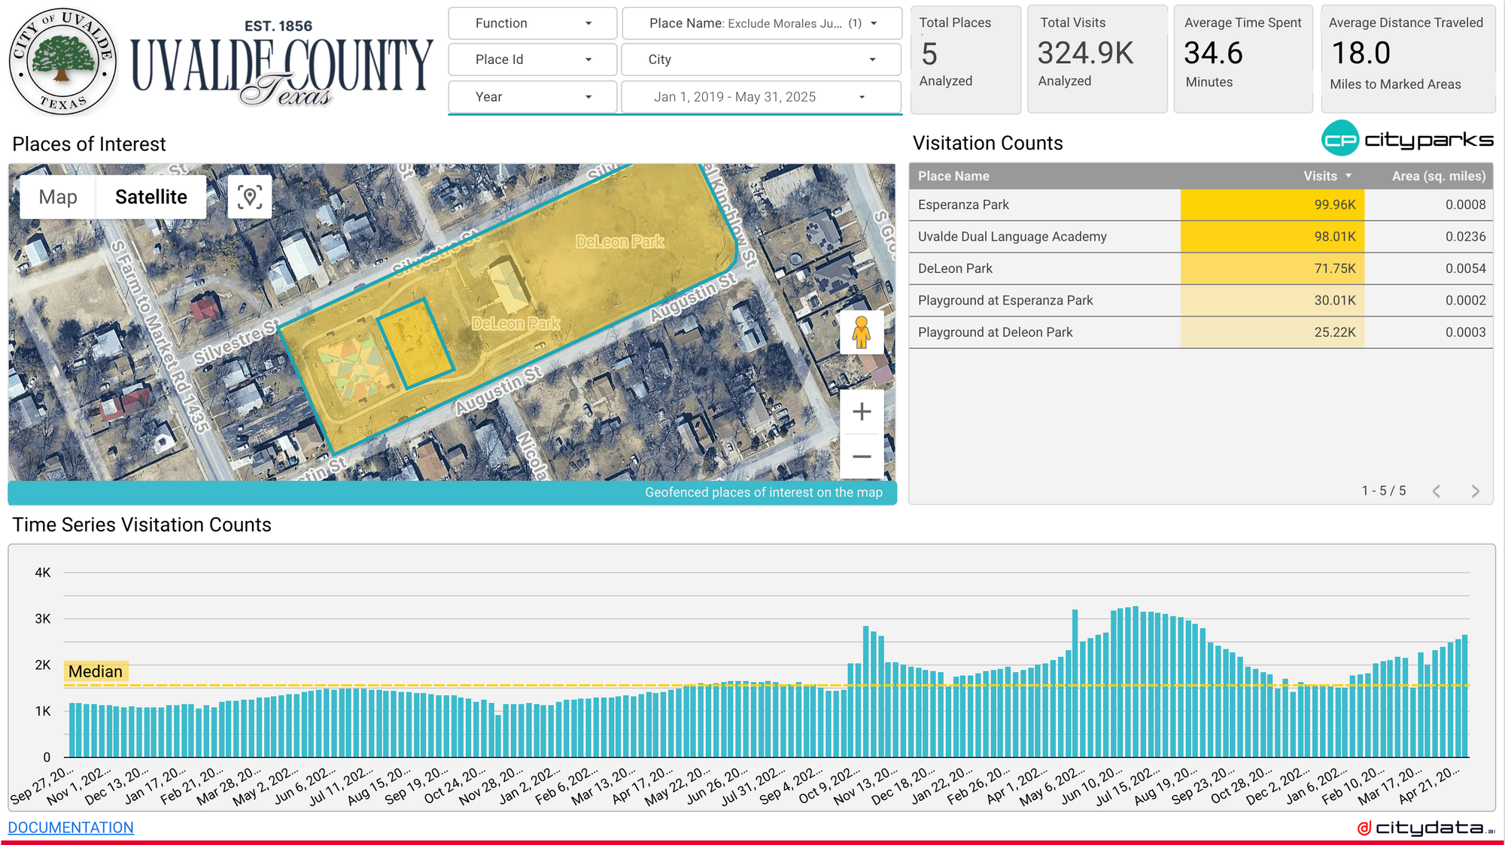Click the map location pin icon
Screen dimensions: 1505x845
point(250,197)
